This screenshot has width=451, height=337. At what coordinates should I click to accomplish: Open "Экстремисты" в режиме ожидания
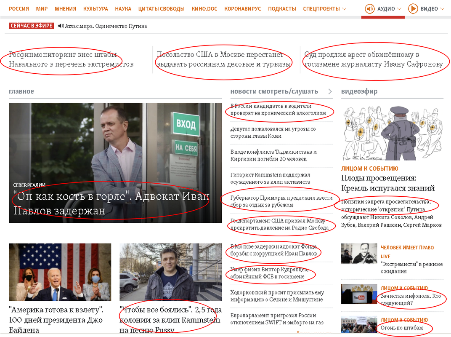(x=412, y=267)
